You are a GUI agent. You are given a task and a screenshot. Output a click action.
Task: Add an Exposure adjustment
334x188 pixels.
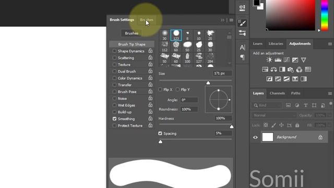pos(295,60)
